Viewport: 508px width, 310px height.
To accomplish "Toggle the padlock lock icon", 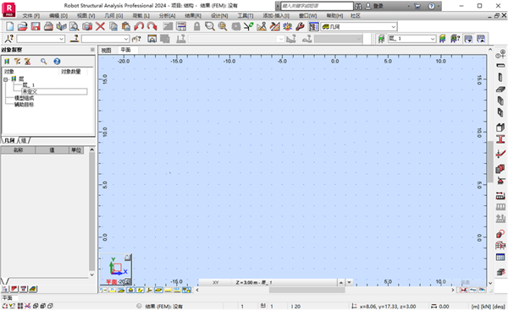I will [196, 26].
